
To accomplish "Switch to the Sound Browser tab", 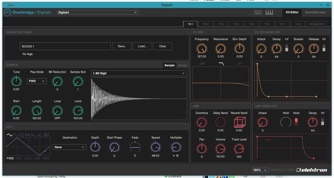I will coord(315,13).
